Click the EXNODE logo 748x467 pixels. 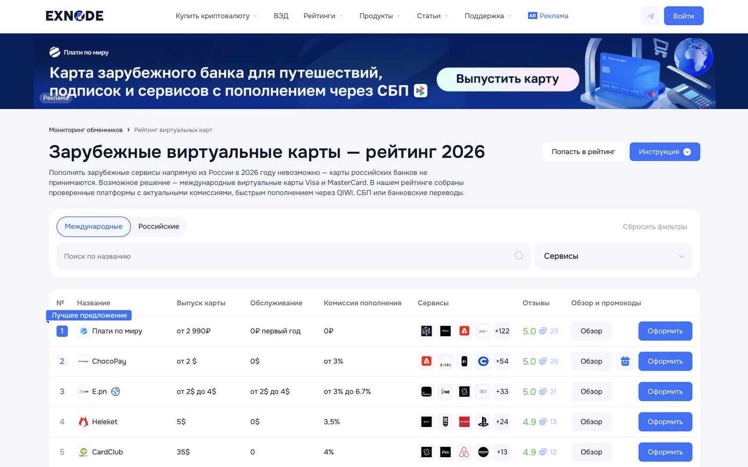pyautogui.click(x=74, y=16)
